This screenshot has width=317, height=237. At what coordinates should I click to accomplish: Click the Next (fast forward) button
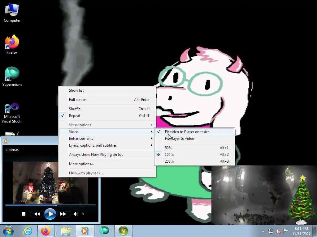tap(63, 214)
